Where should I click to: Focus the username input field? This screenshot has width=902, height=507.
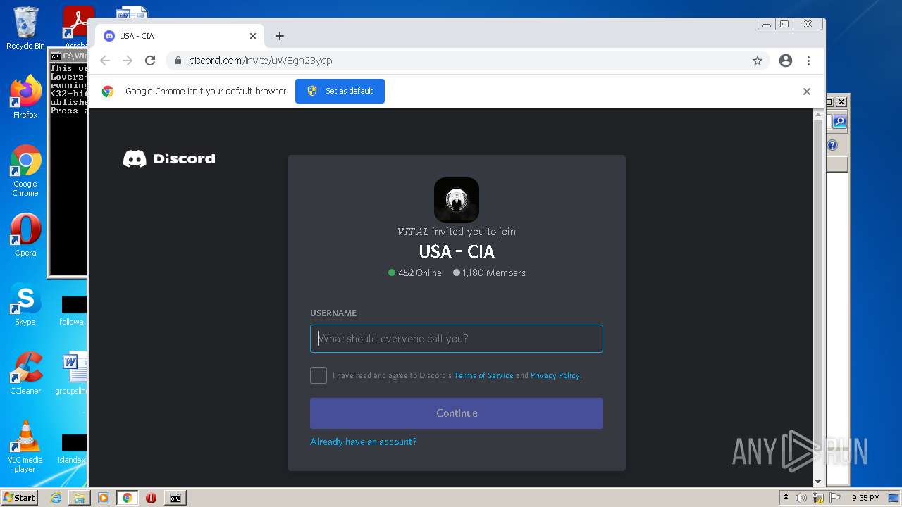click(457, 339)
